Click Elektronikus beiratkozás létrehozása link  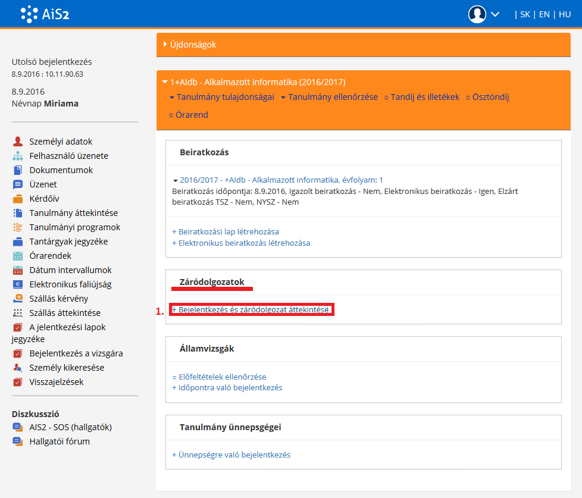(241, 243)
